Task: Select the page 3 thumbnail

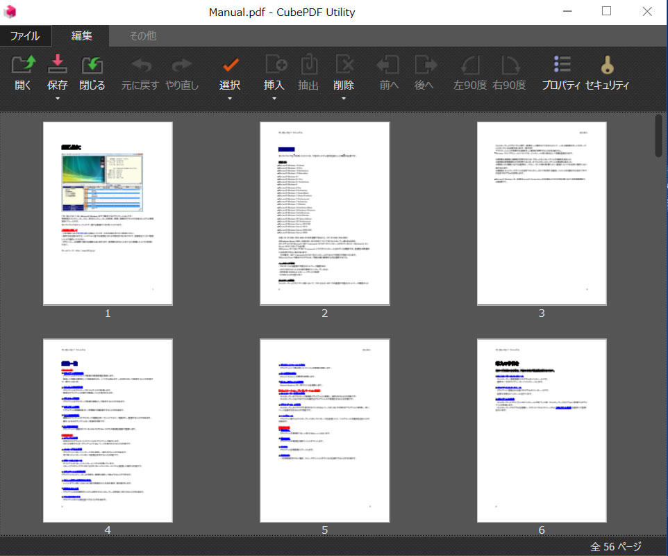Action: 542,213
